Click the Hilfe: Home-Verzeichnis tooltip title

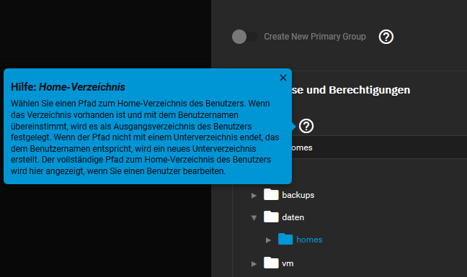(x=68, y=87)
